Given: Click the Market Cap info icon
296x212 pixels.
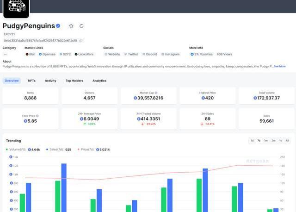Looking at the screenshot, I should [156, 93].
